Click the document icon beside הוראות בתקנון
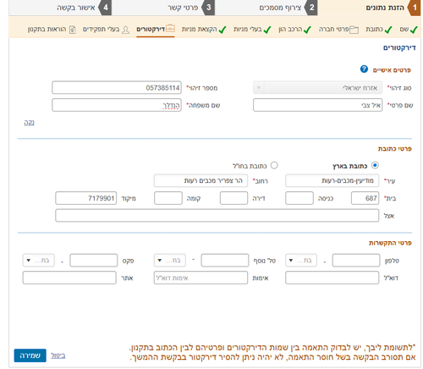This screenshot has height=369, width=423. coord(73,30)
